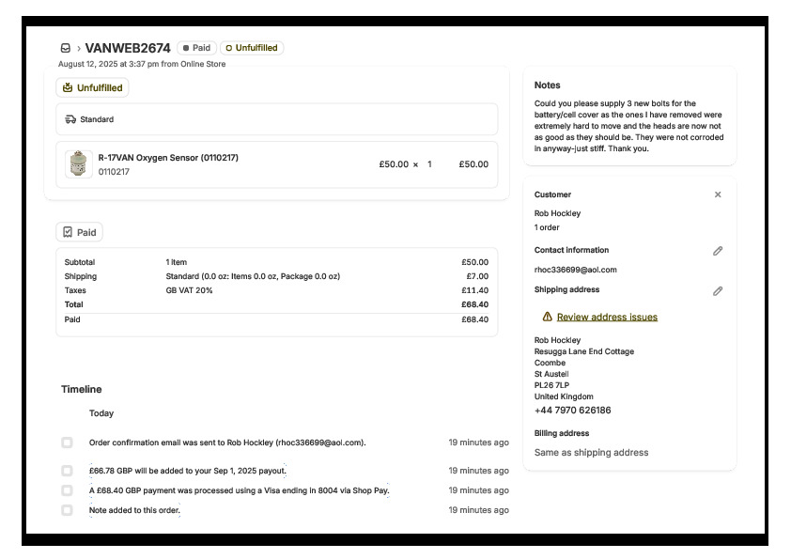The height and width of the screenshot is (559, 791).
Task: Click the Paid status badge in header
Action: point(197,48)
